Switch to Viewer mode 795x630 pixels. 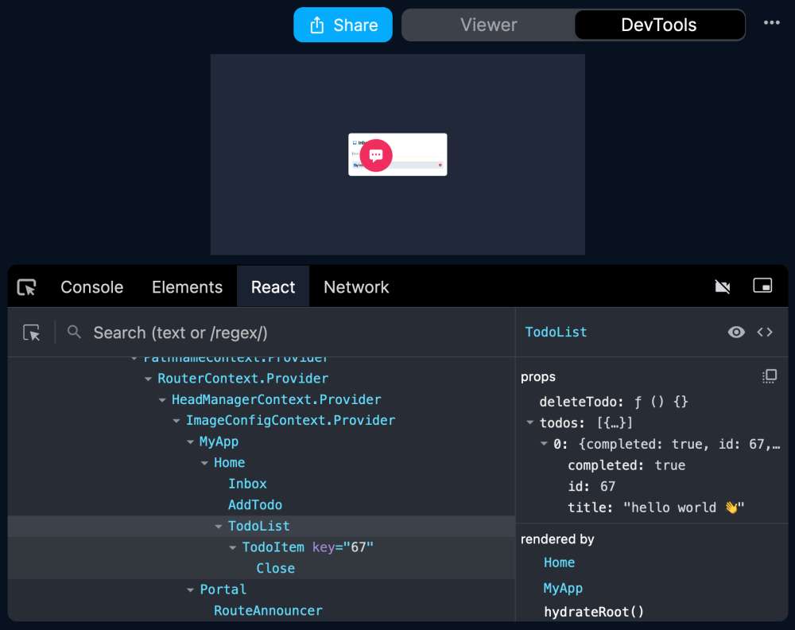(488, 25)
